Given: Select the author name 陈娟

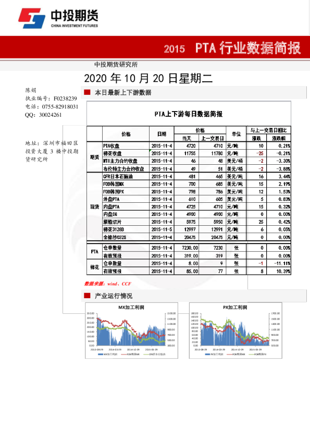Looking at the screenshot, I should coord(31,90).
